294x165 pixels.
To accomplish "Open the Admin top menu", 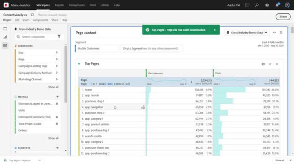I will coord(105,5).
